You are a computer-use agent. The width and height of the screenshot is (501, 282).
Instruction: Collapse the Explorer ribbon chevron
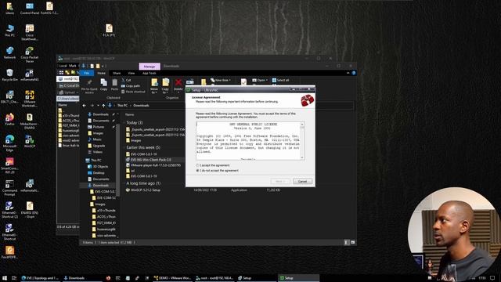(x=348, y=73)
